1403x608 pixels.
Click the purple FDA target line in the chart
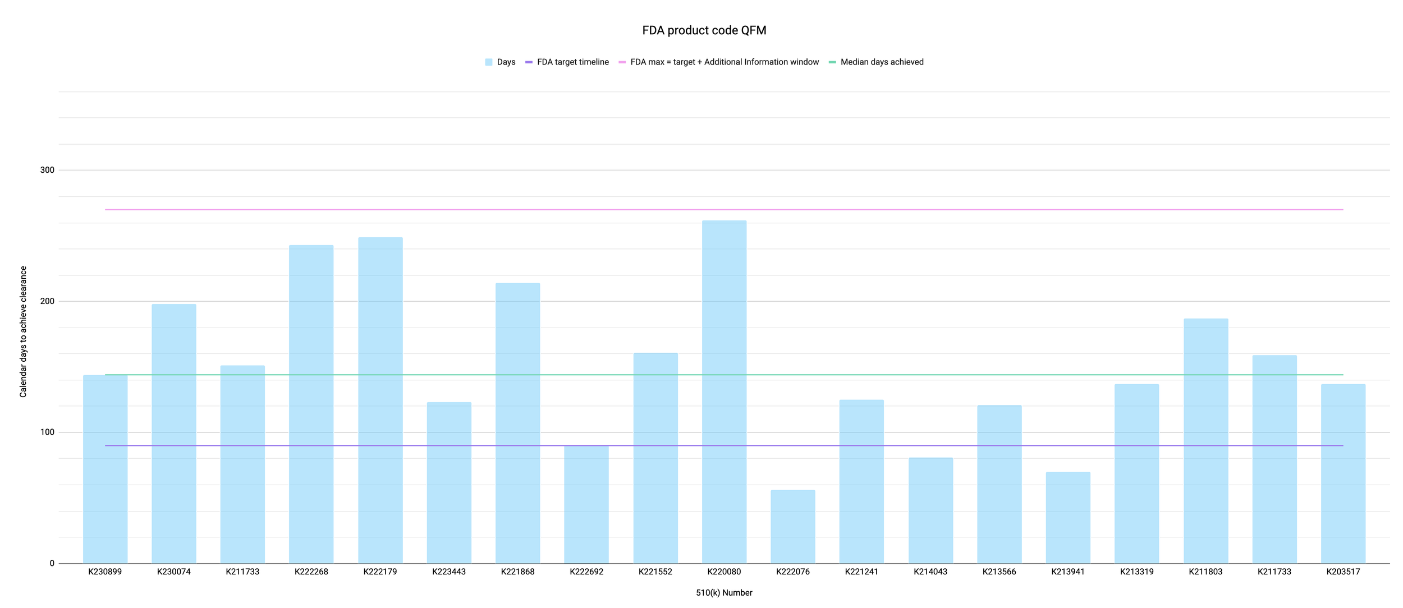(724, 446)
